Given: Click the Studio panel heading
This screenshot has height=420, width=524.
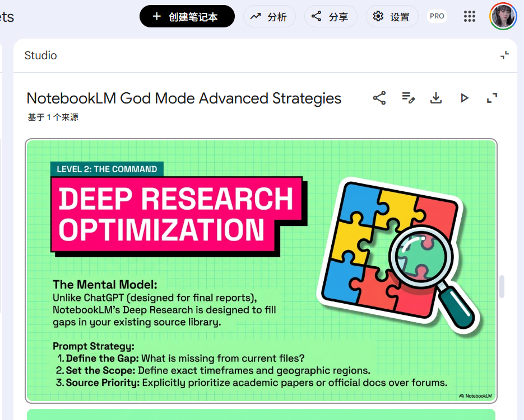Looking at the screenshot, I should (x=41, y=55).
